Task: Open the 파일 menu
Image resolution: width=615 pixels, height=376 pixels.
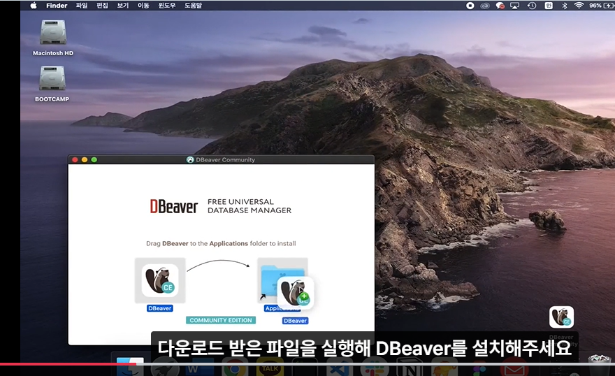Action: (x=82, y=6)
